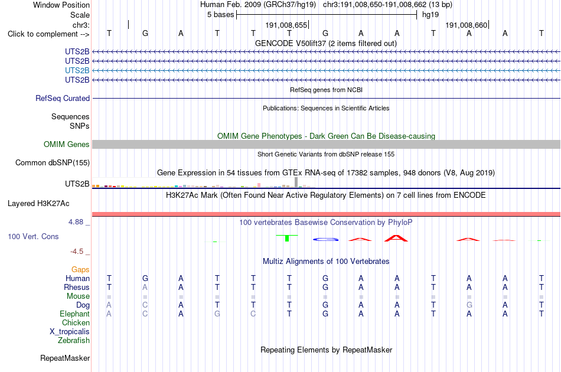
Task: Click the Sequences track label
Action: tap(70, 116)
